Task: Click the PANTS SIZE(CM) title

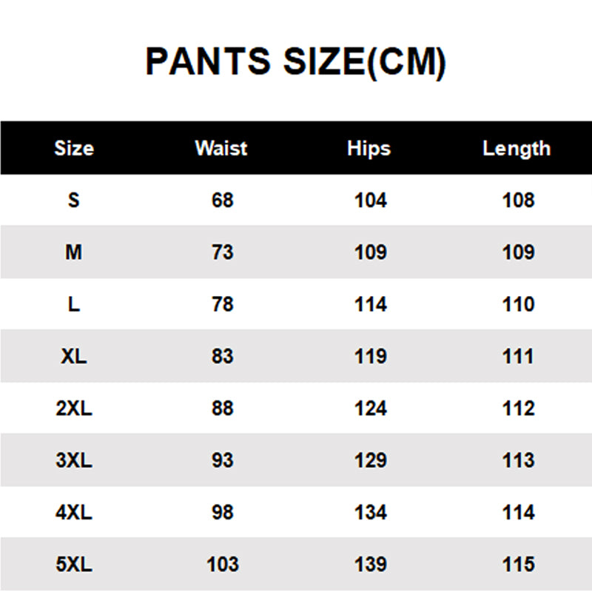Action: (296, 62)
